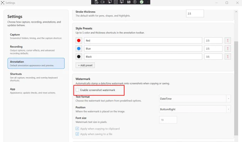Viewport: 242px width, 142px height.
Task: Click the Stroke thickness label
Action: click(85, 12)
